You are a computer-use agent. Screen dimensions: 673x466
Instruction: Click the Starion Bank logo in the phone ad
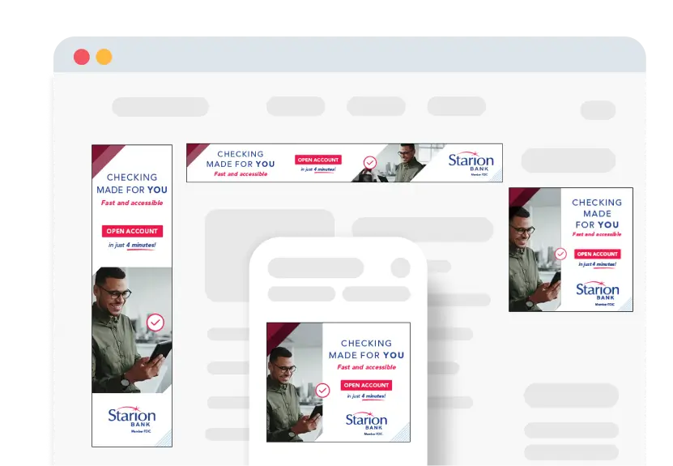pyautogui.click(x=367, y=424)
